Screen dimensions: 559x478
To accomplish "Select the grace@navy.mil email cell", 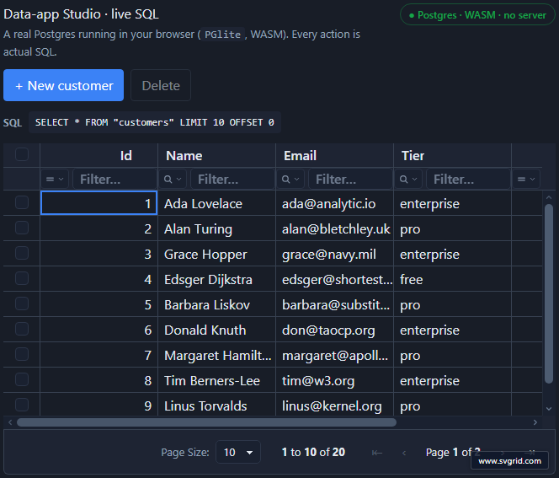I will [334, 254].
